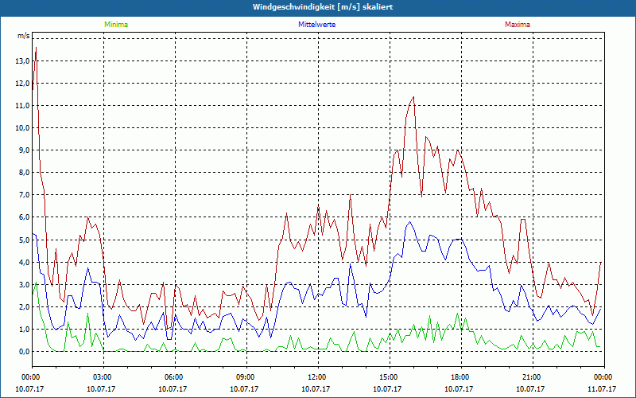Click the '1,0' y-axis value
This screenshot has width=636, height=398.
click(24, 330)
